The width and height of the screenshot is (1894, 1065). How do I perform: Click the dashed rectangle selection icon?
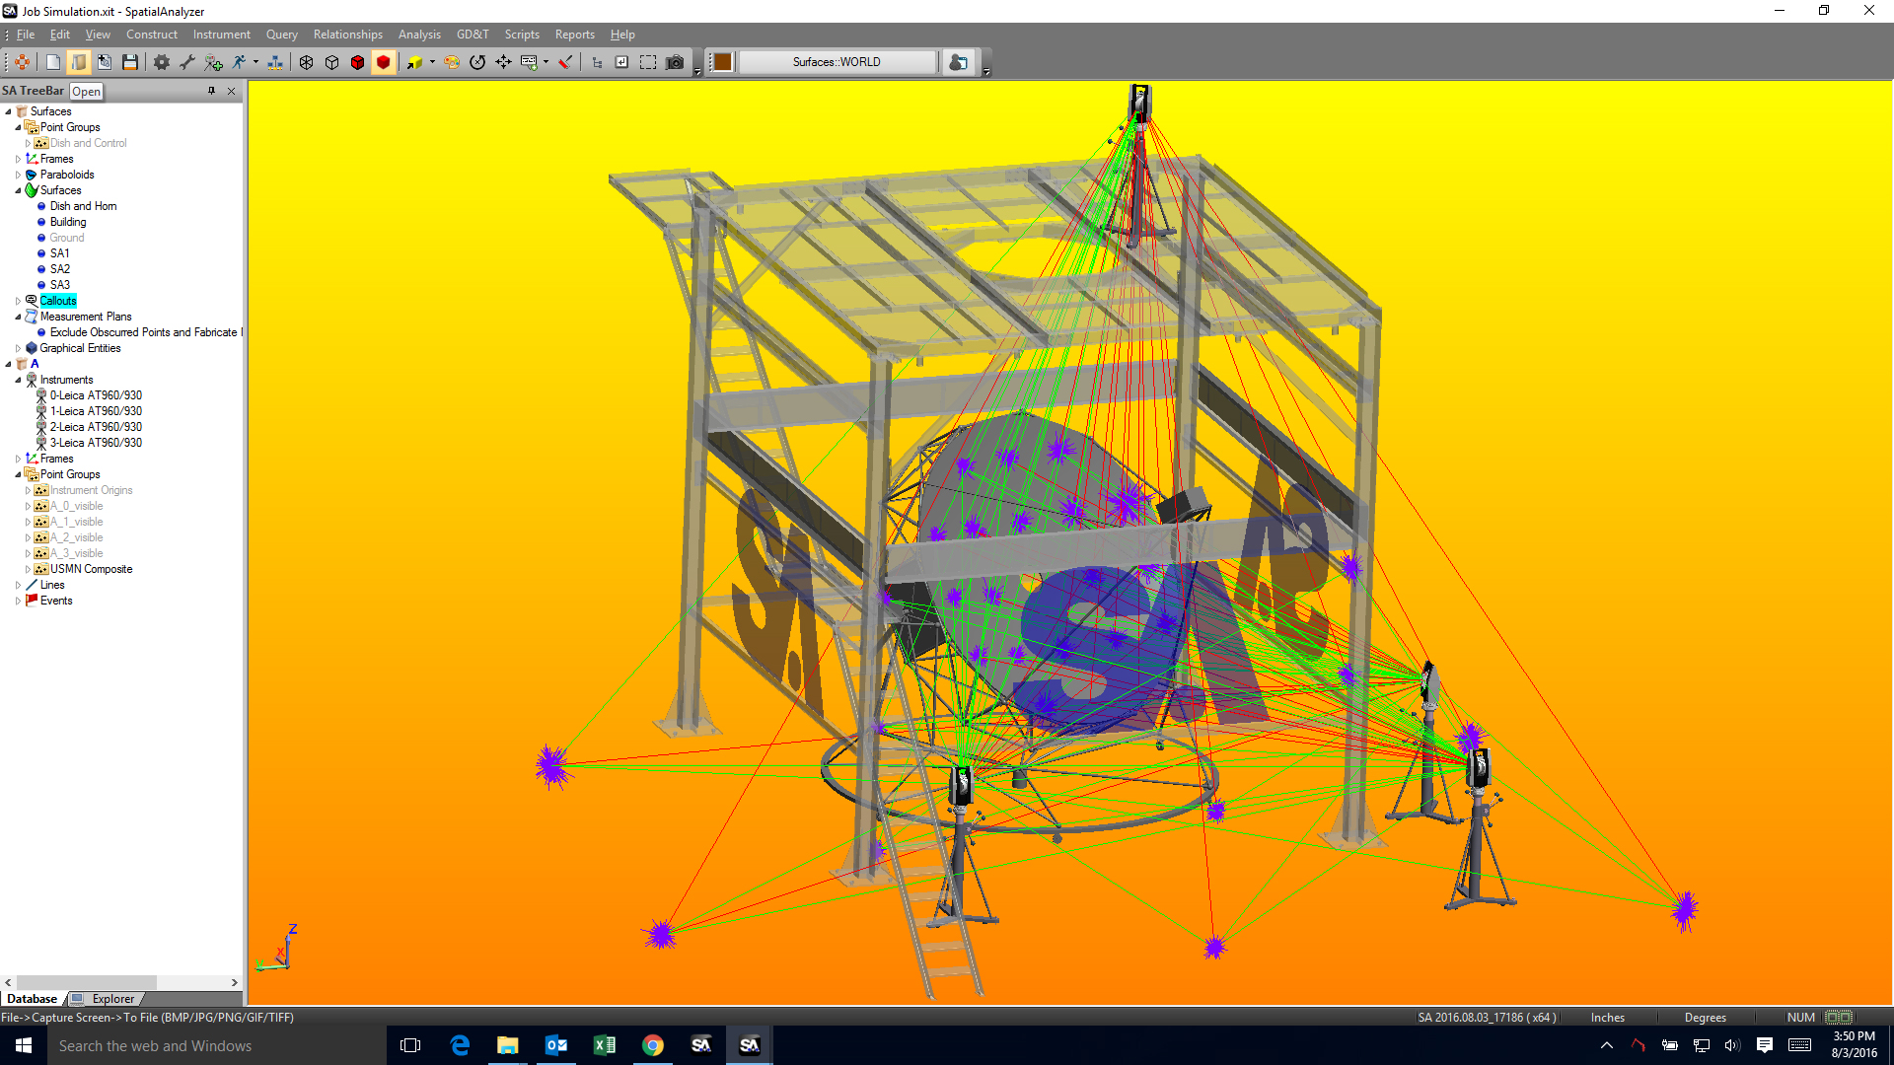click(648, 62)
